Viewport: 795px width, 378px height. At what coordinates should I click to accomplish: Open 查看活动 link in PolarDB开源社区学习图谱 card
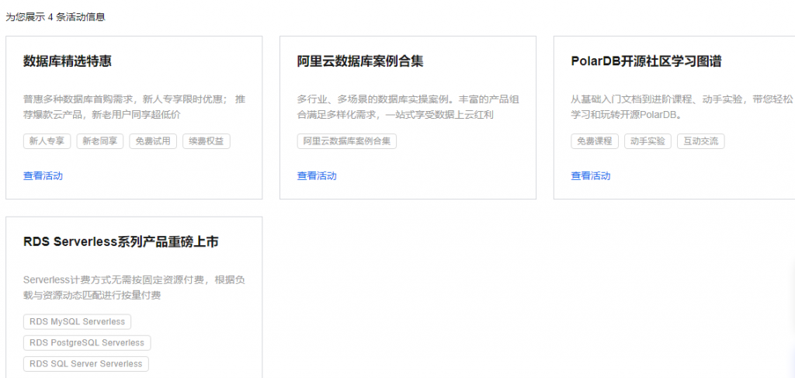point(591,176)
